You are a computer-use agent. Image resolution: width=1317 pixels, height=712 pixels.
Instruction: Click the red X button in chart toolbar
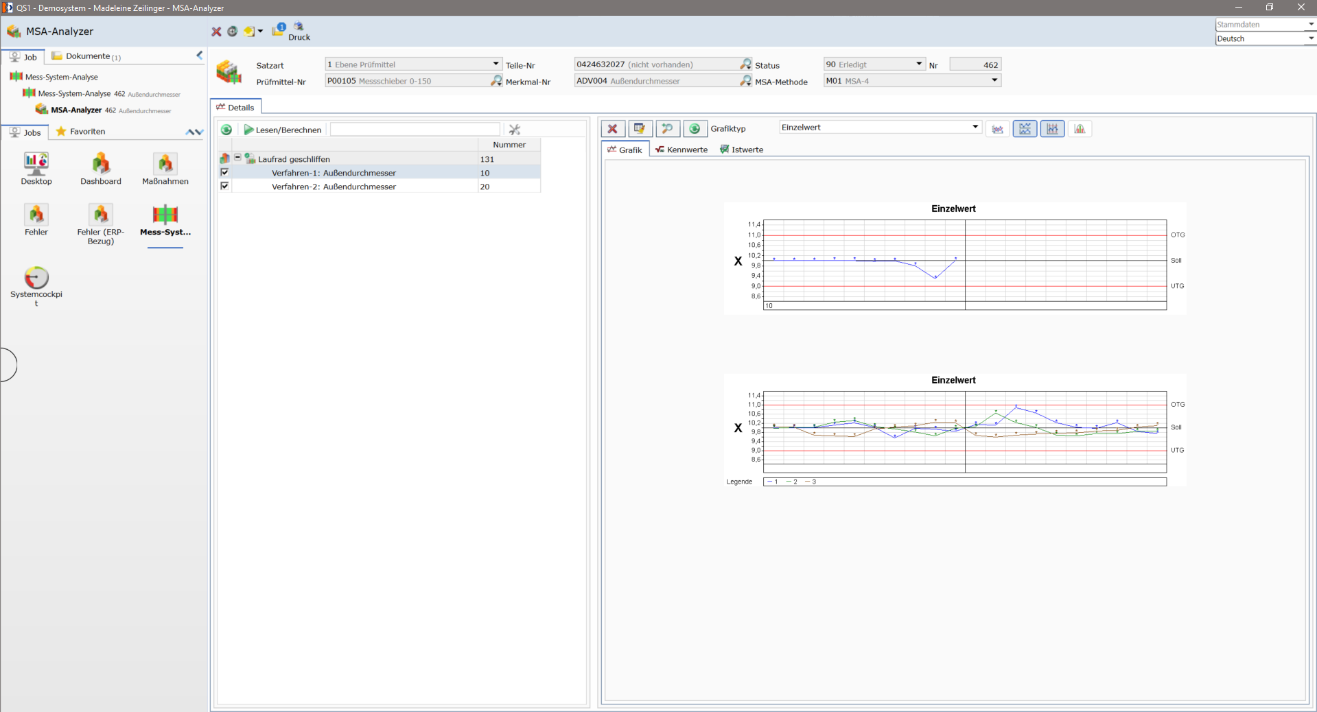[613, 129]
